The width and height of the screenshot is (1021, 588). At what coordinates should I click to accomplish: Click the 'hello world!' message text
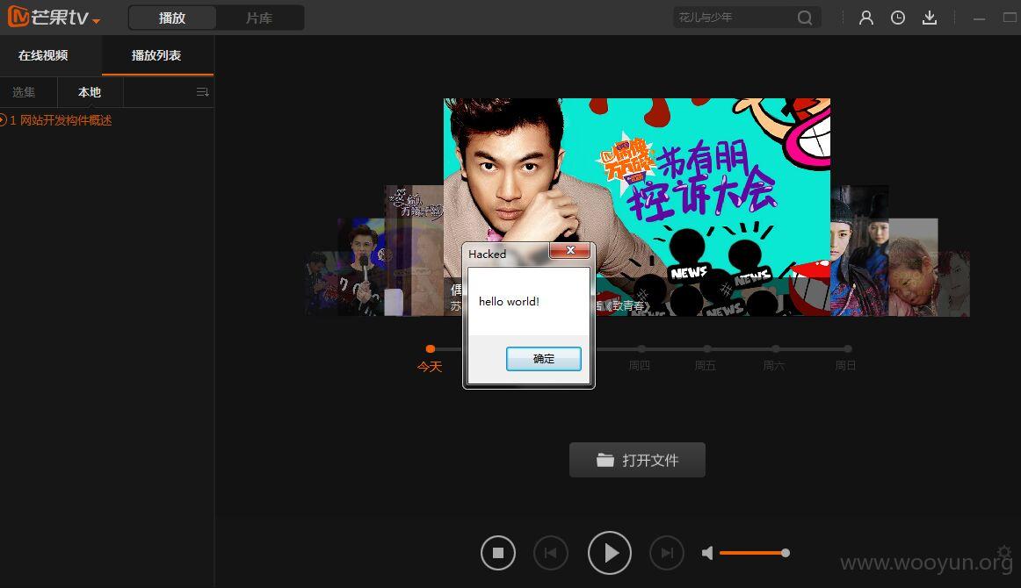point(510,301)
